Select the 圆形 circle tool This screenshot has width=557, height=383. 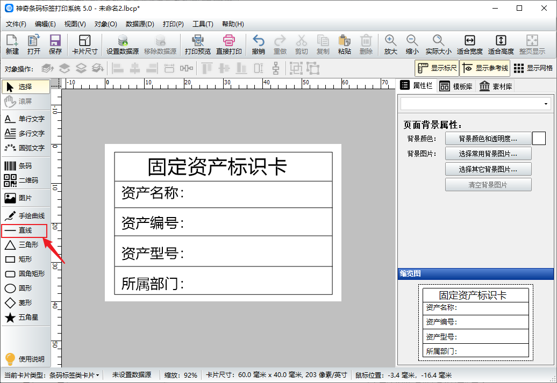click(25, 288)
